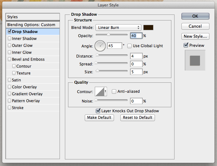Open the Blend Mode Linear Burn dropdown
Screen dimensions: 217x166
(118, 27)
